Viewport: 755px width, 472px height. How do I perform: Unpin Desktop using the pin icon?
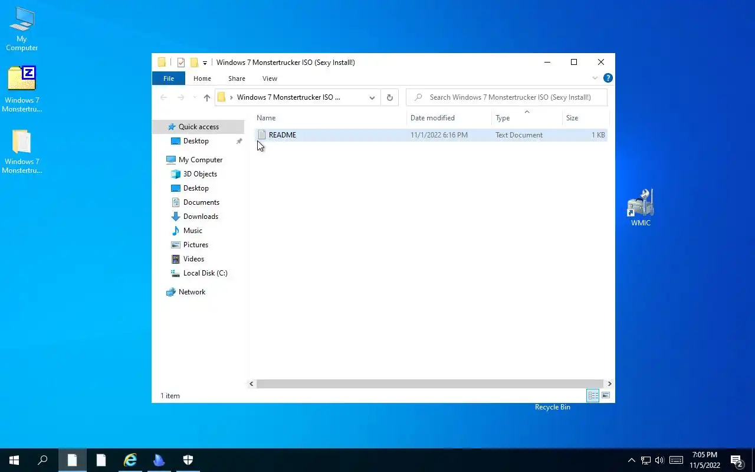pyautogui.click(x=239, y=141)
